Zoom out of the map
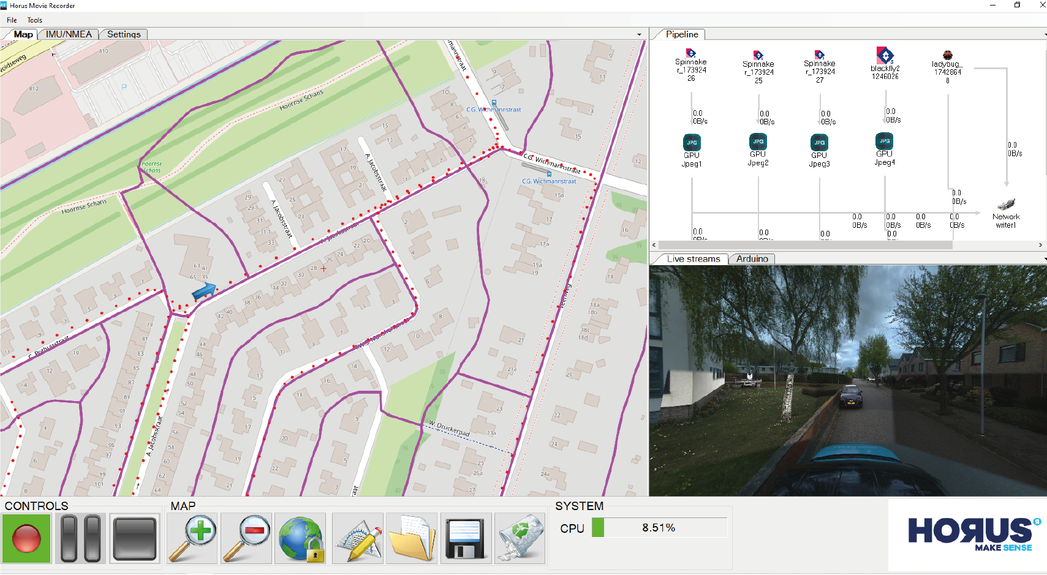Image resolution: width=1047 pixels, height=575 pixels. point(246,538)
